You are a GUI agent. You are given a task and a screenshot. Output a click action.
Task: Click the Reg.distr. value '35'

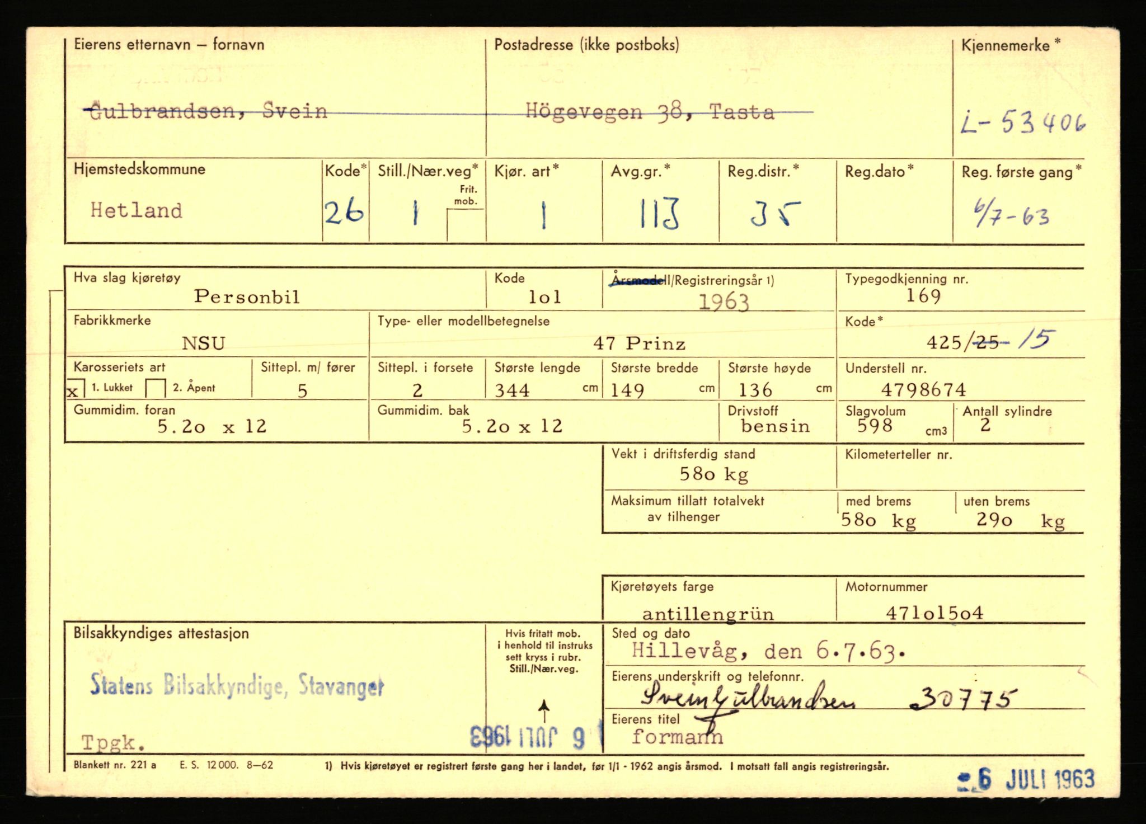(x=775, y=214)
